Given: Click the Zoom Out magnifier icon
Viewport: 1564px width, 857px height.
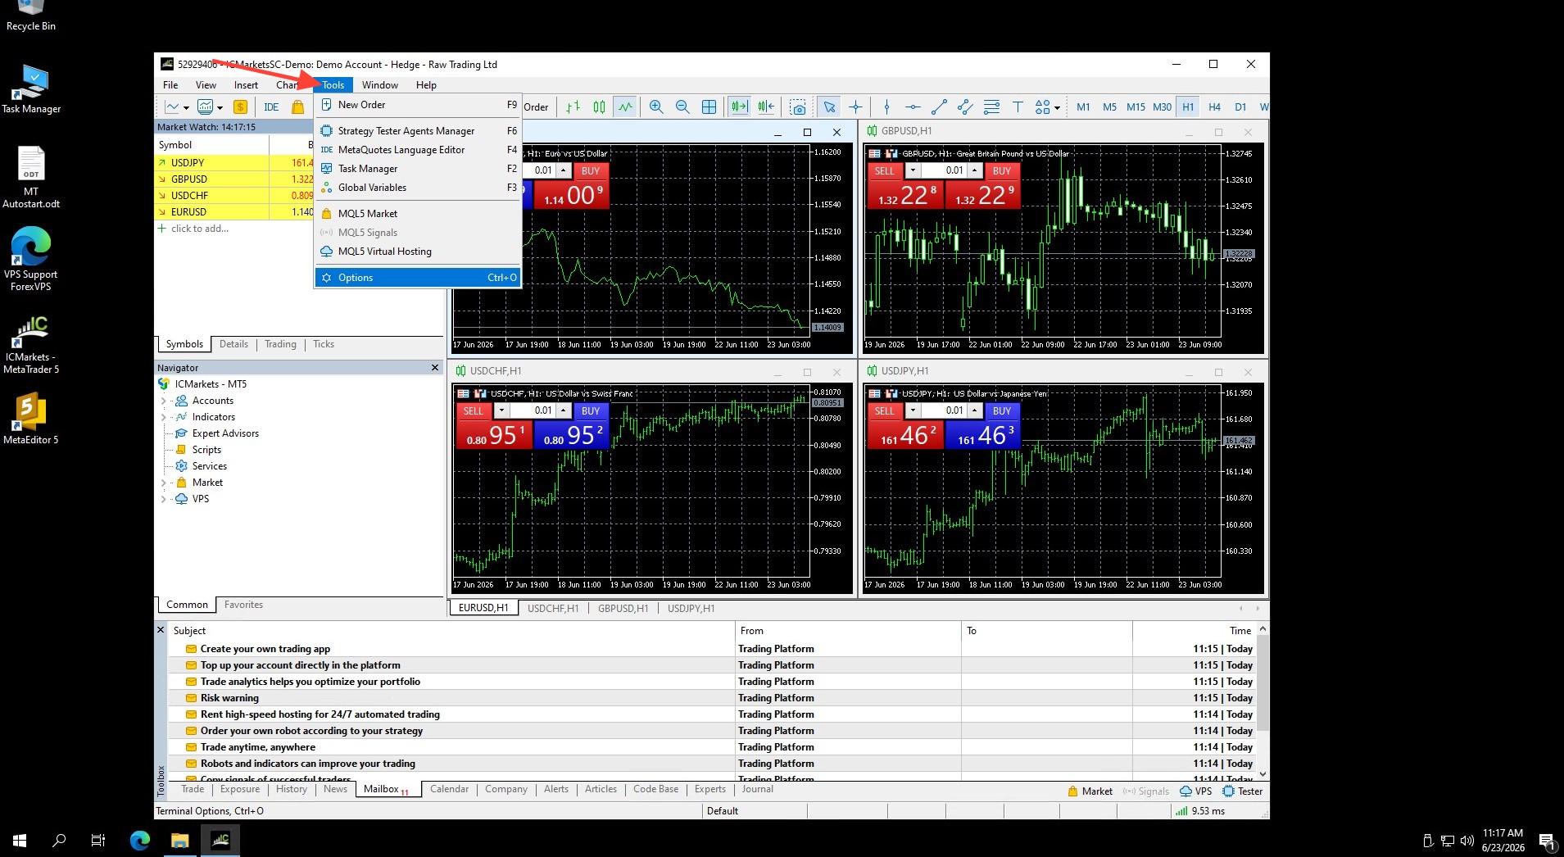Looking at the screenshot, I should (x=682, y=107).
